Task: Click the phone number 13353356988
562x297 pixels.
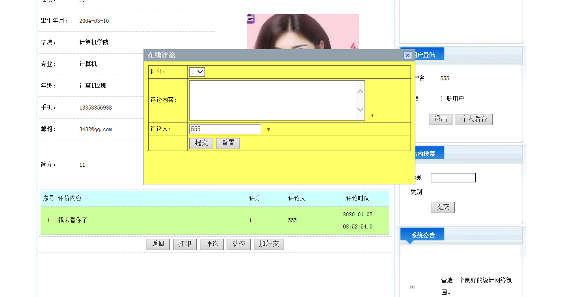Action: [95, 108]
